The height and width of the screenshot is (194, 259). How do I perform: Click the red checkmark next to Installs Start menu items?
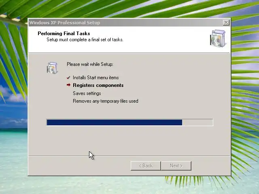click(68, 78)
